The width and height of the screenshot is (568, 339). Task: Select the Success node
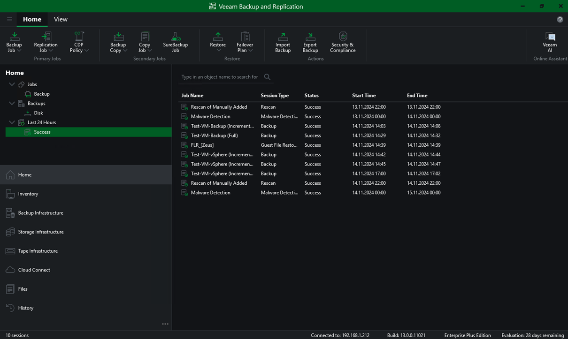click(88, 132)
